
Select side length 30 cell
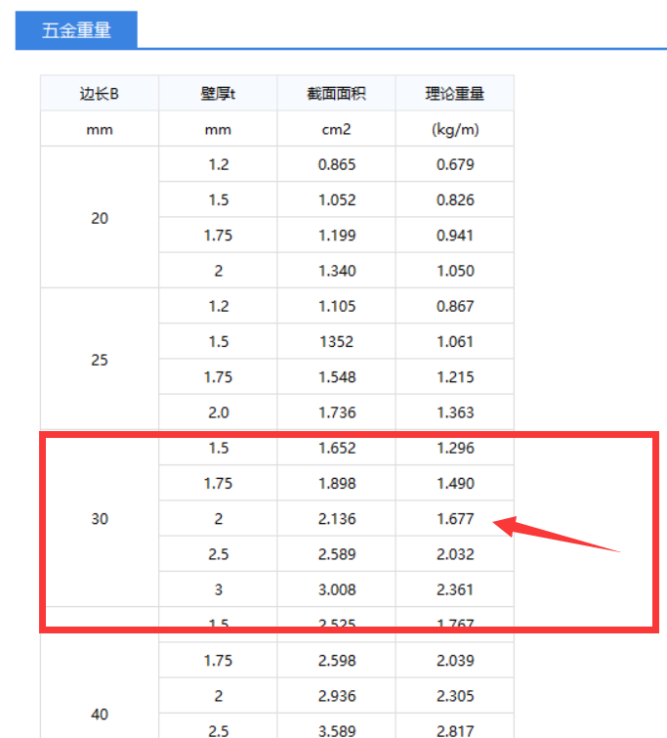click(100, 519)
